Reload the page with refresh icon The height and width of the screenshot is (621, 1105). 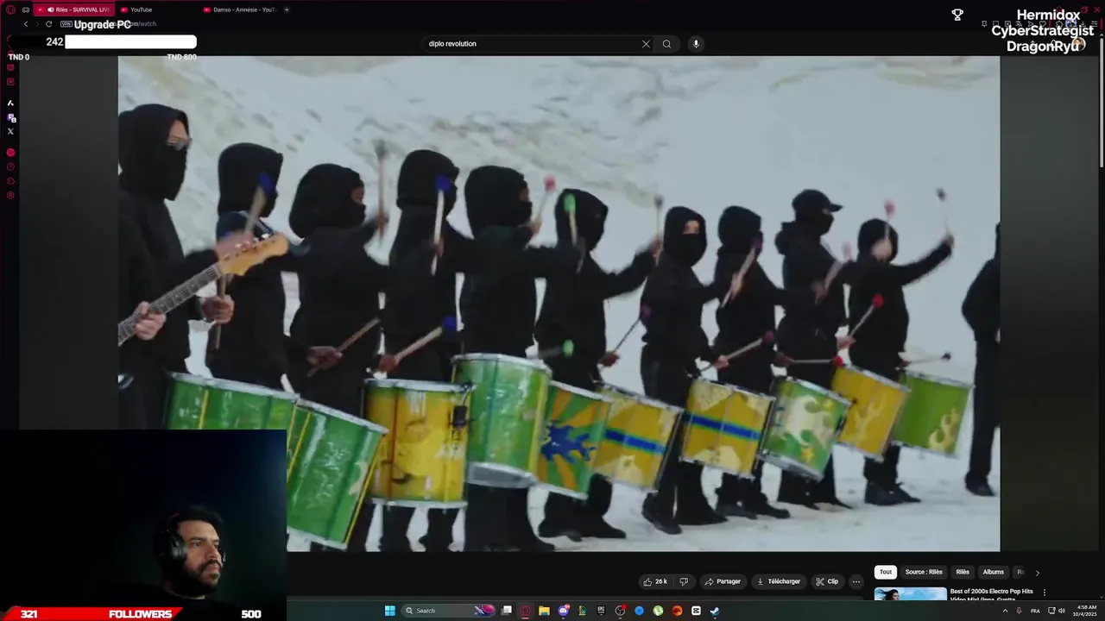[x=48, y=24]
